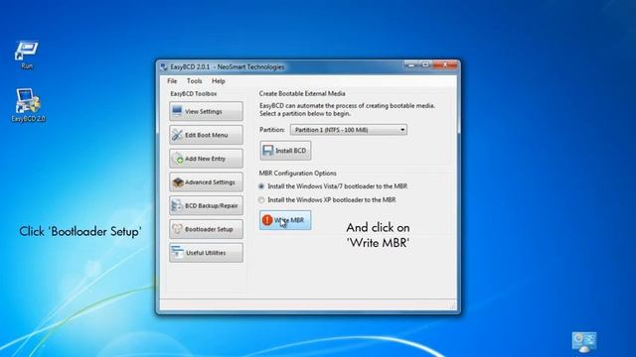Click the Advanced Settings button
The height and width of the screenshot is (357, 636).
206,182
